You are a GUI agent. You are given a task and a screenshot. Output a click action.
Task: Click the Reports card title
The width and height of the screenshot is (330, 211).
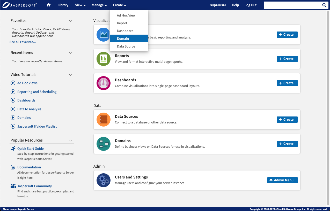[122, 56]
